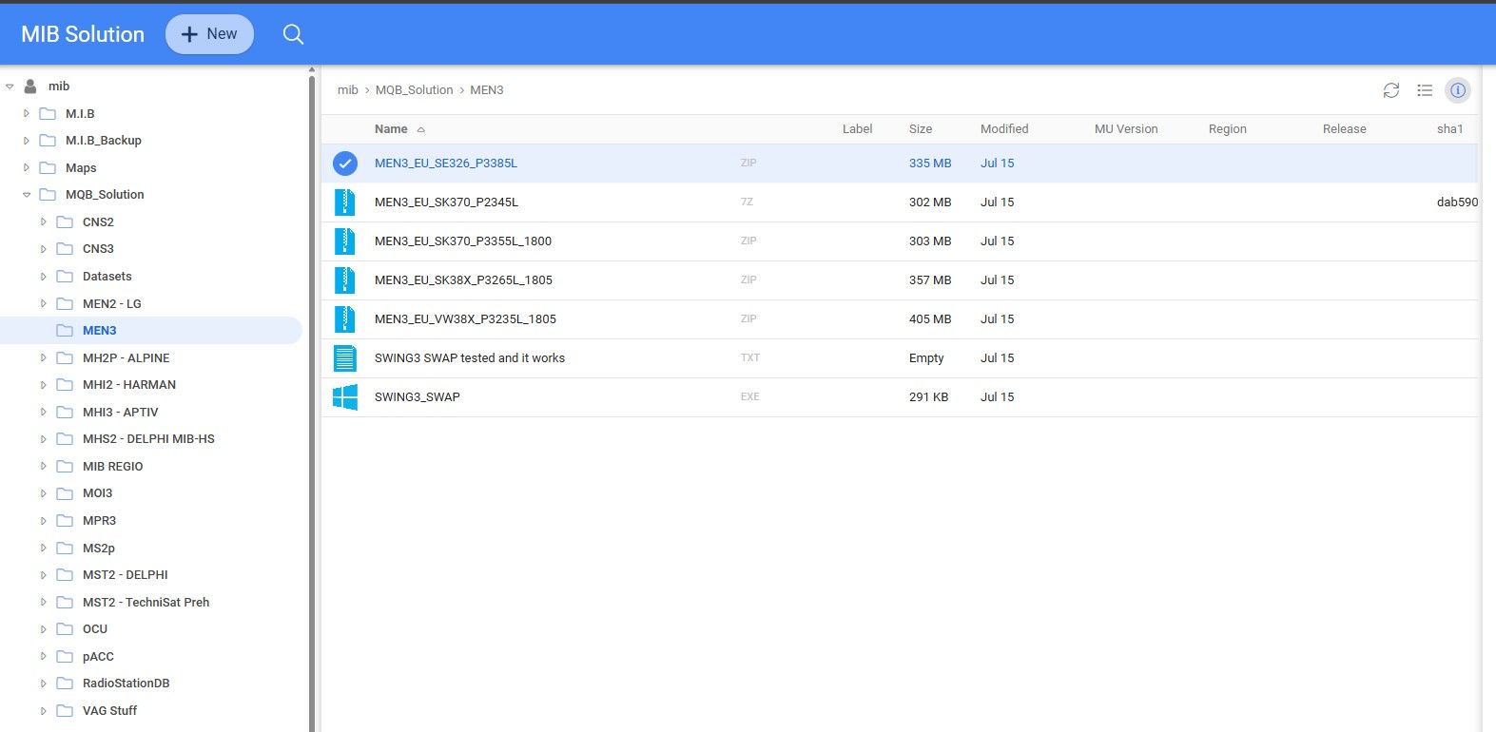Click 7z archive icon of MEN3_EU_SK370_P2345L
This screenshot has width=1496, height=732.
click(345, 202)
